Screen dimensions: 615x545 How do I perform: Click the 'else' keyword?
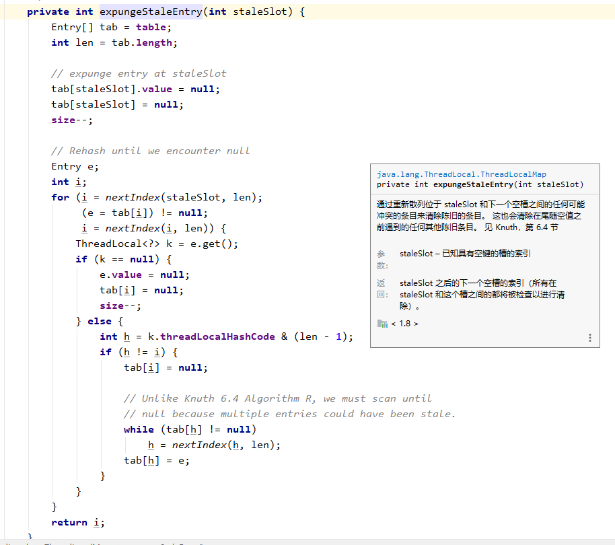tap(100, 322)
